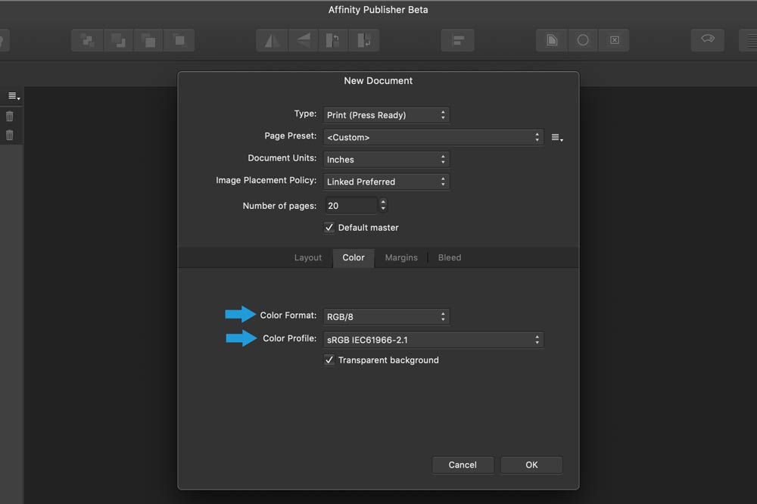757x504 pixels.
Task: Decrease number of pages with down stepper arrow
Action: click(383, 209)
